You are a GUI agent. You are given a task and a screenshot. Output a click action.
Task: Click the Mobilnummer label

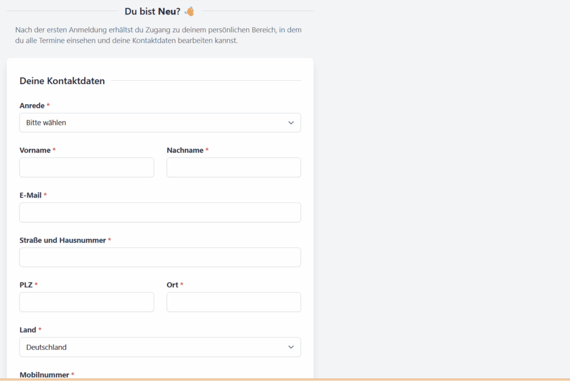click(x=45, y=375)
